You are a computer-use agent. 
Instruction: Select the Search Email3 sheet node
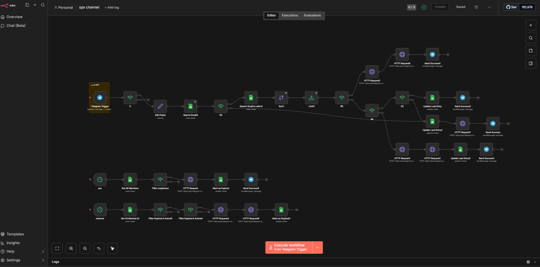(190, 107)
